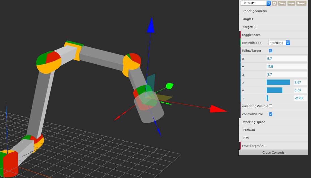Click the lower blue downward arrow handle
Image resolution: width=311 pixels, height=178 pixels.
159,132
